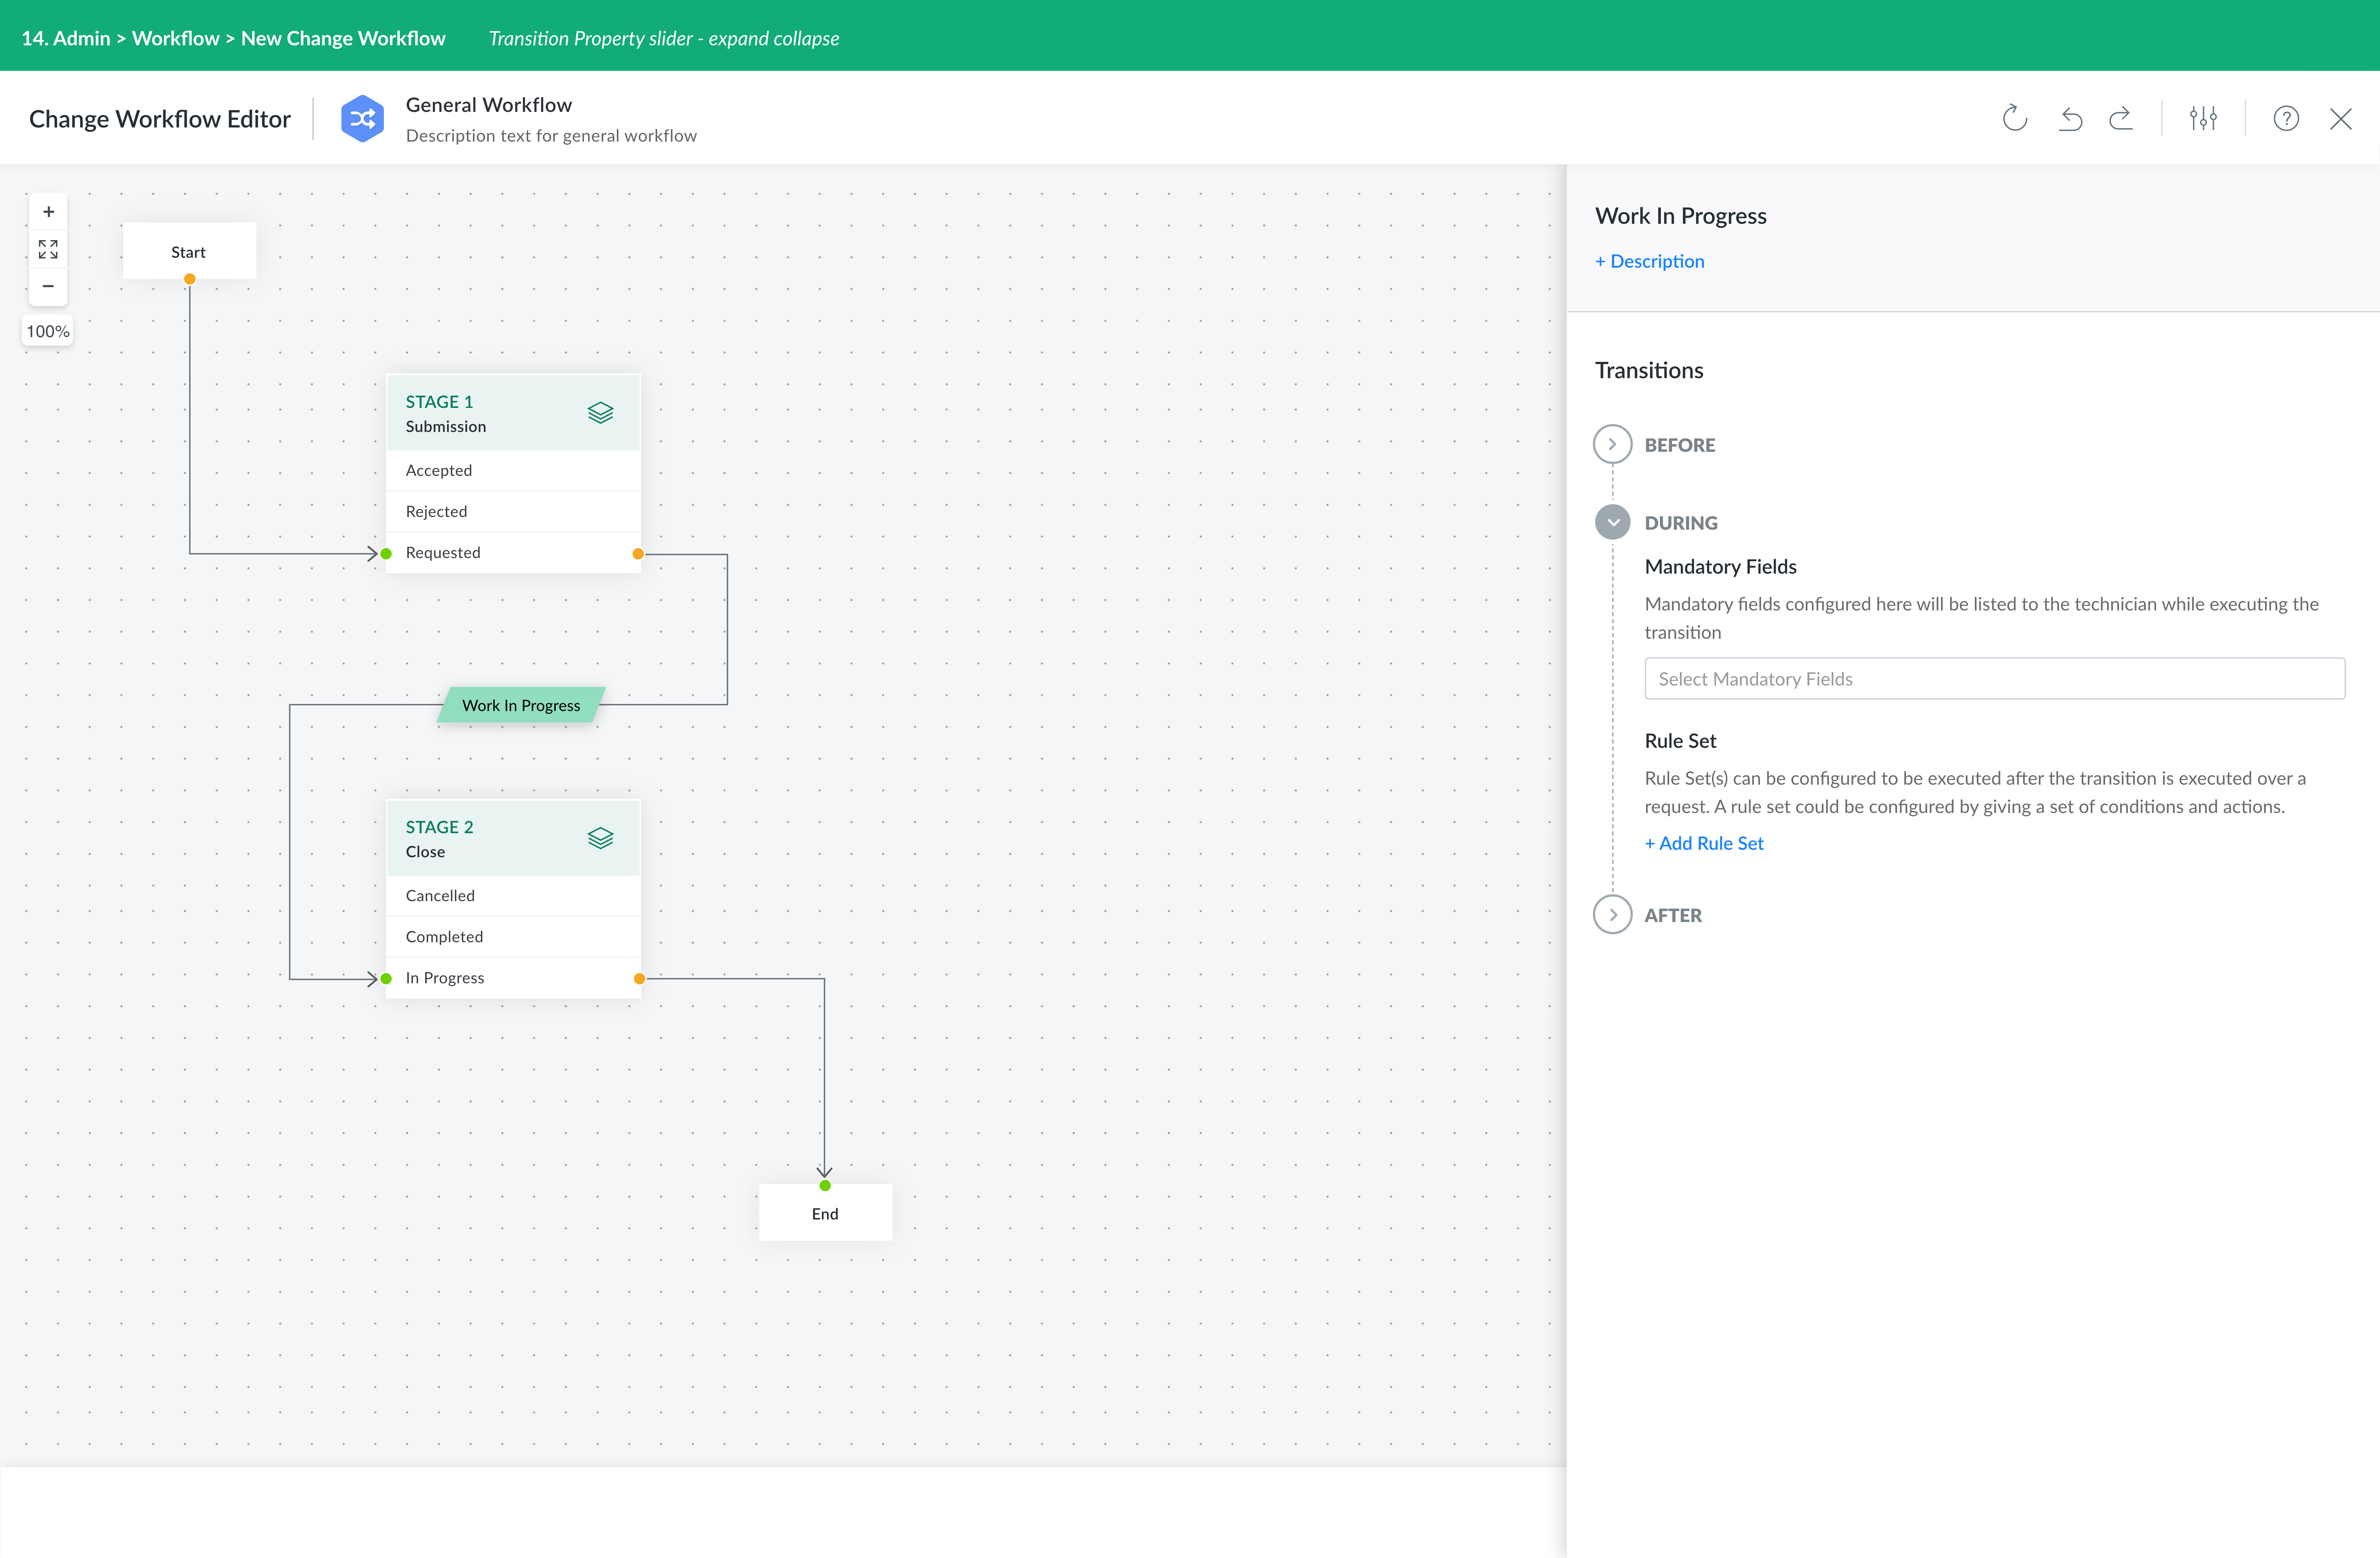
Task: Click the Change Workflow Editor title
Action: tap(160, 119)
